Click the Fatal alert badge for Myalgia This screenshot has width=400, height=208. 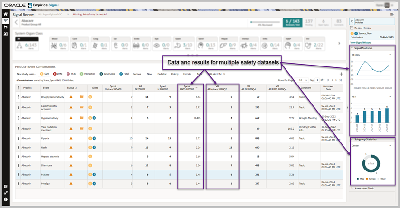[94, 183]
